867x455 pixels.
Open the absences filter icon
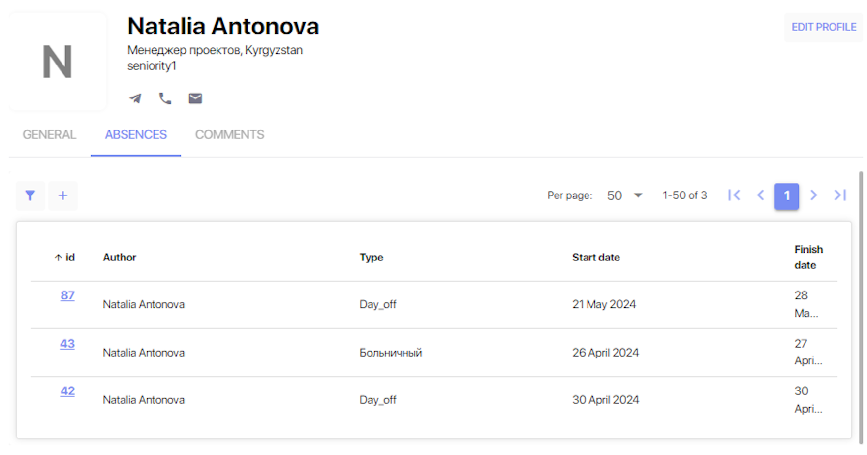31,195
